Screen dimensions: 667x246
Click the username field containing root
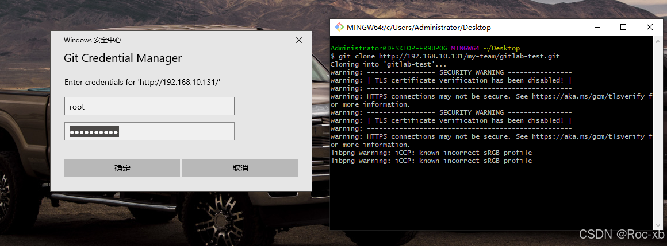(149, 106)
